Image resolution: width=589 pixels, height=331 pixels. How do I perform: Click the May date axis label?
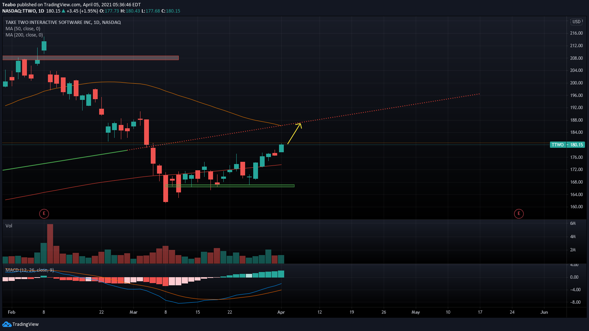(415, 312)
